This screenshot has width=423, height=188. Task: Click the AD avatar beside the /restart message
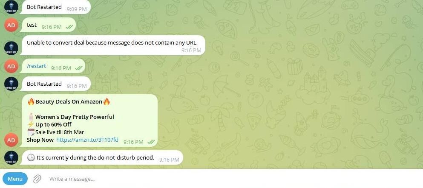(11, 66)
